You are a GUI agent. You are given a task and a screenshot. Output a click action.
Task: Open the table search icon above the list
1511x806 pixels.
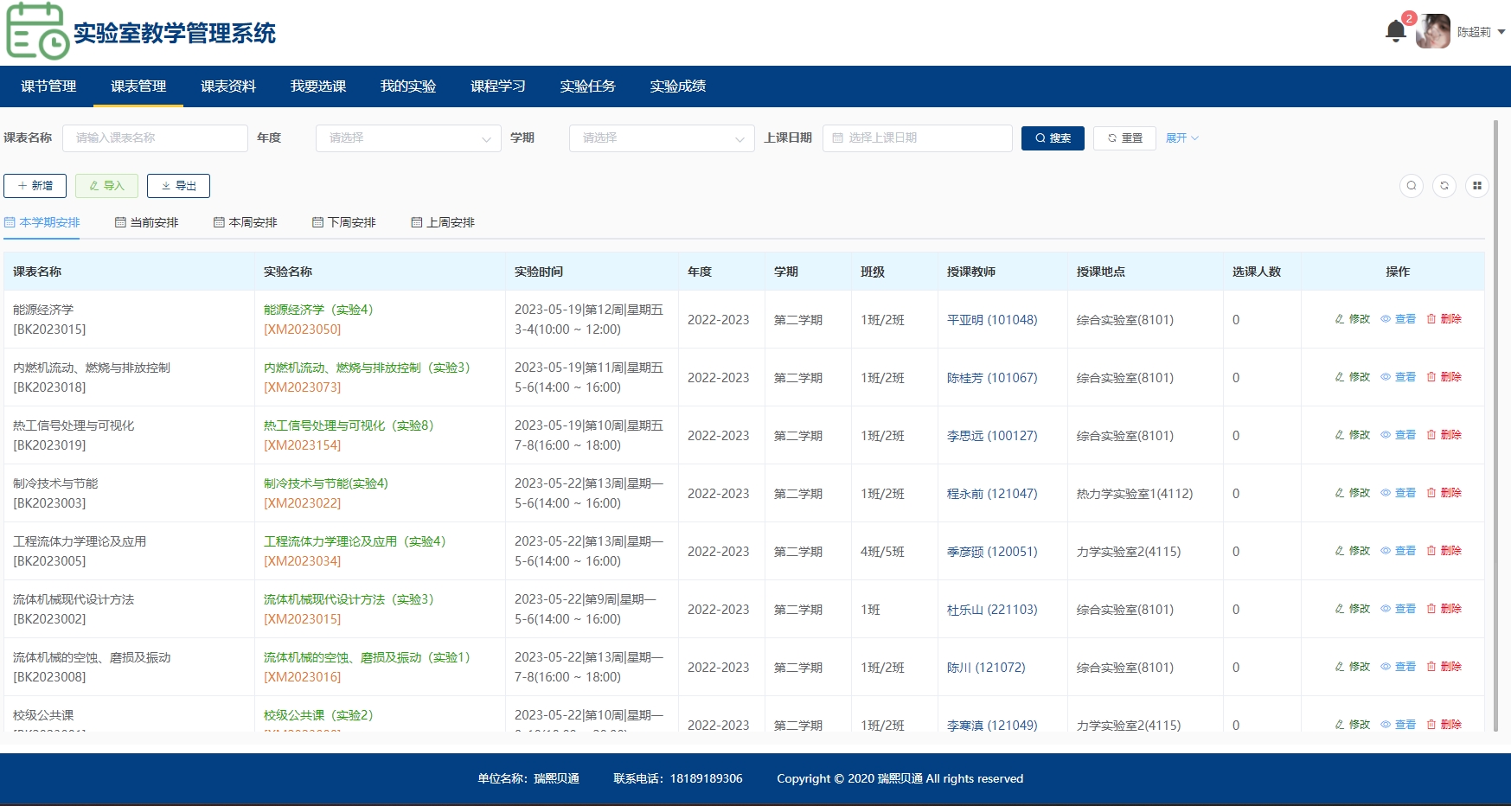(x=1411, y=186)
